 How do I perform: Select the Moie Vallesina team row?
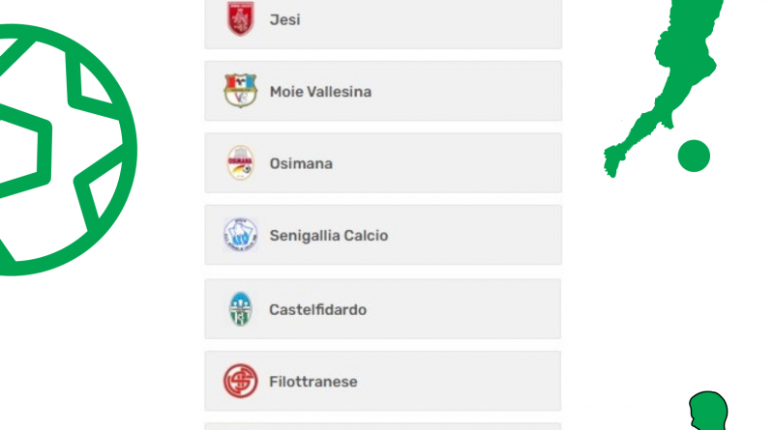pyautogui.click(x=383, y=91)
